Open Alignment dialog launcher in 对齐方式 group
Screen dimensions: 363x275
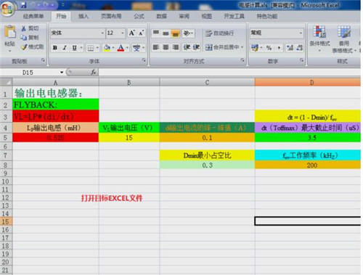(x=242, y=60)
